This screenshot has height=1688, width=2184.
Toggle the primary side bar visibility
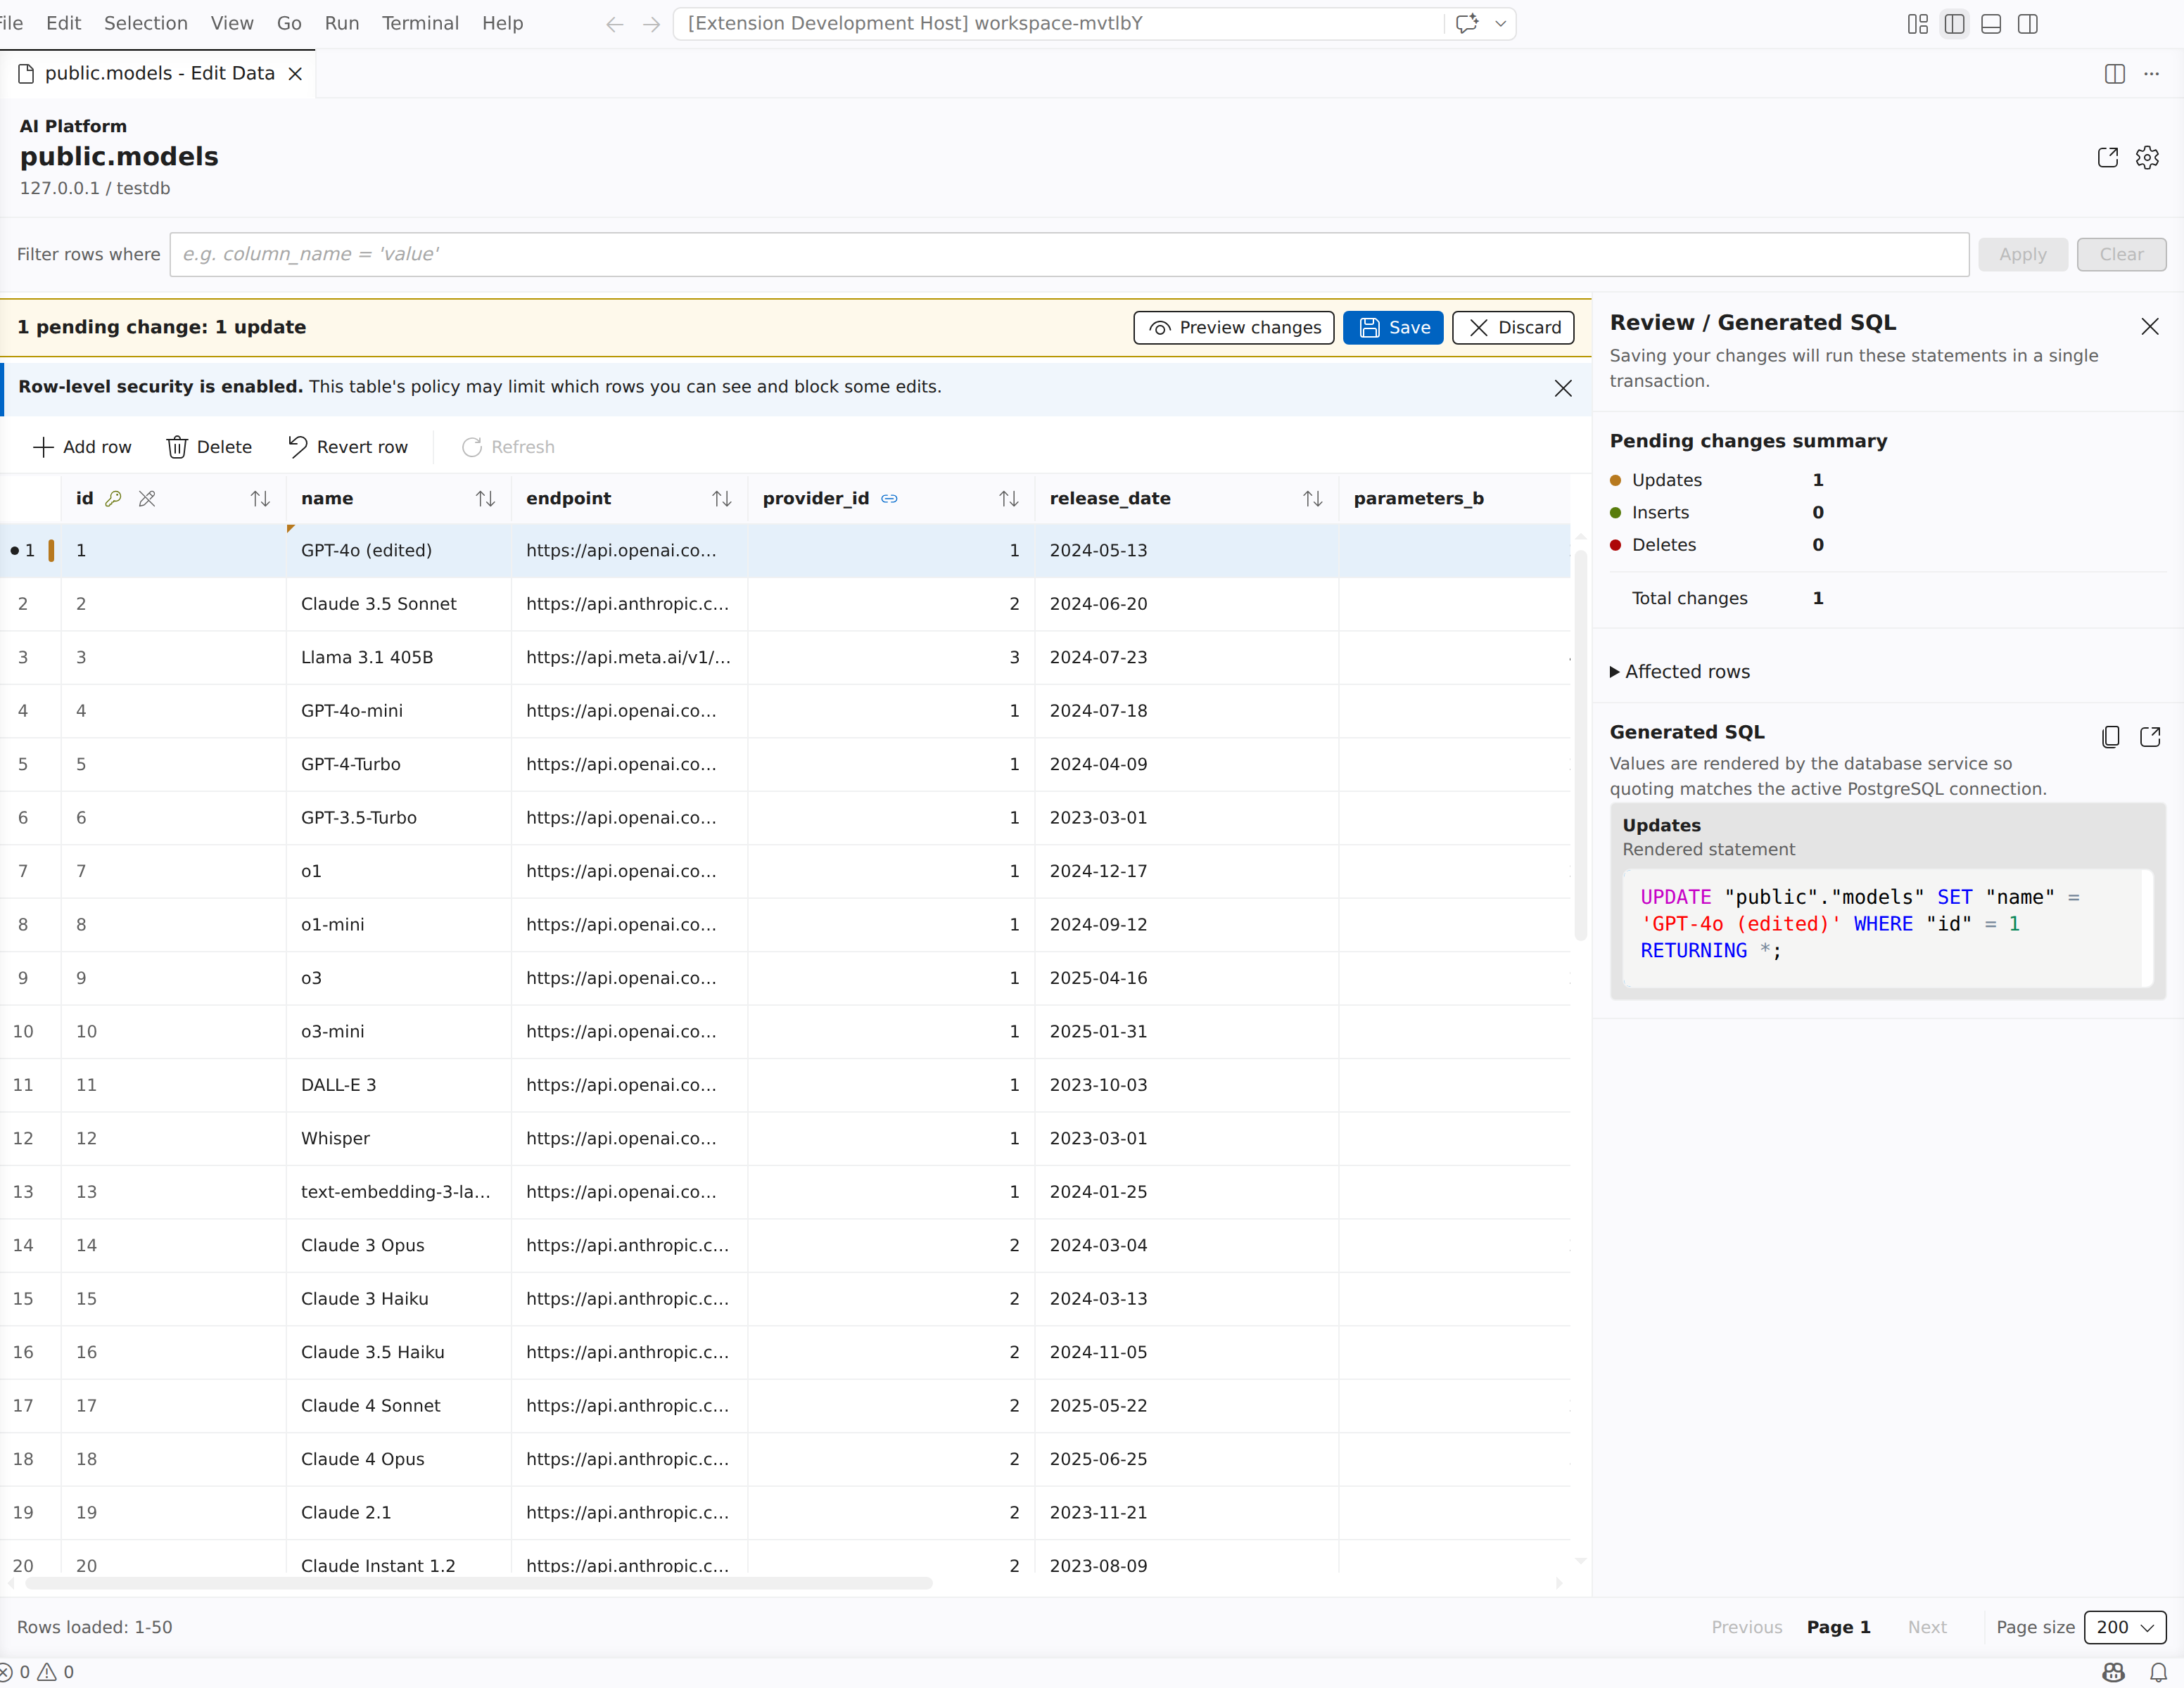1954,24
